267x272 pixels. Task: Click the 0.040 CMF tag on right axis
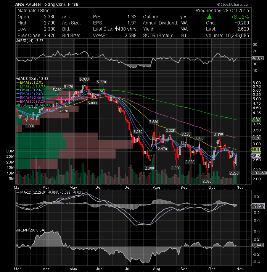coord(257,245)
